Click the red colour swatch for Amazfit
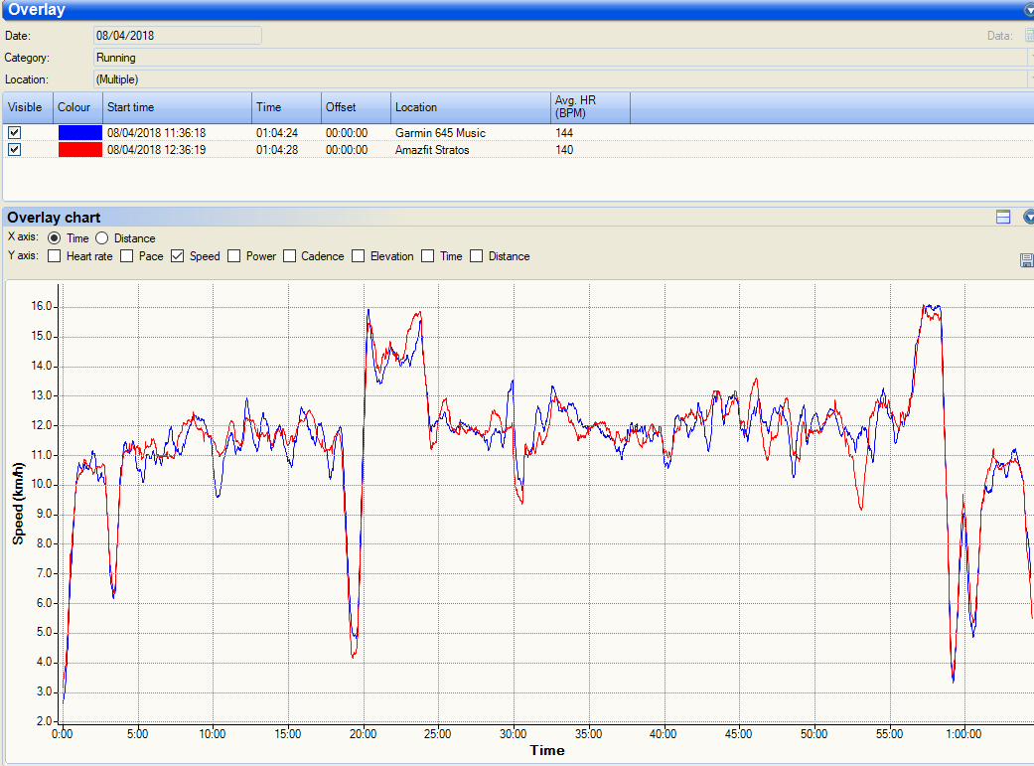The image size is (1034, 766). click(x=79, y=149)
